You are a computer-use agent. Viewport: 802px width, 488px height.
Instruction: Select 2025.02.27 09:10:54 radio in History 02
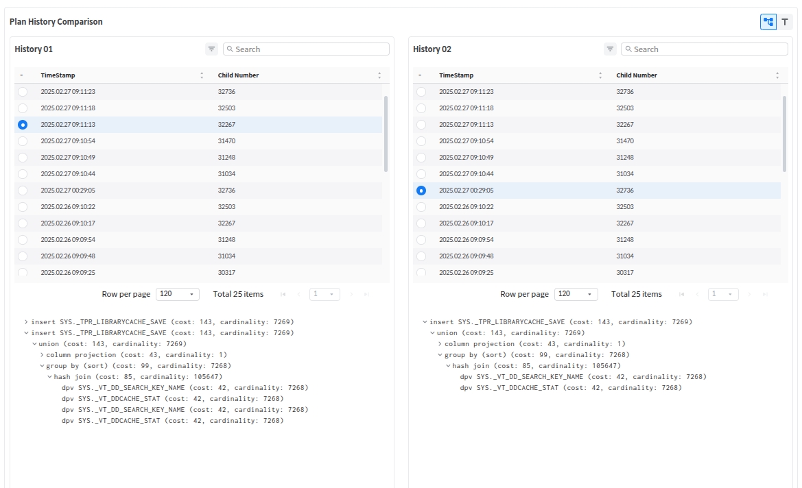[x=421, y=141]
